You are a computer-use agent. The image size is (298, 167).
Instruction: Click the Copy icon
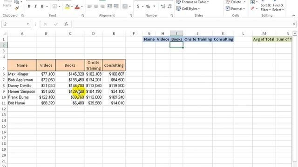tap(17, 2)
